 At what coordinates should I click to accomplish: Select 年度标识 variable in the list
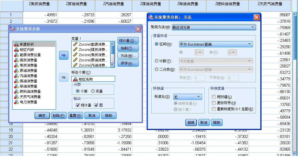coord(34,44)
